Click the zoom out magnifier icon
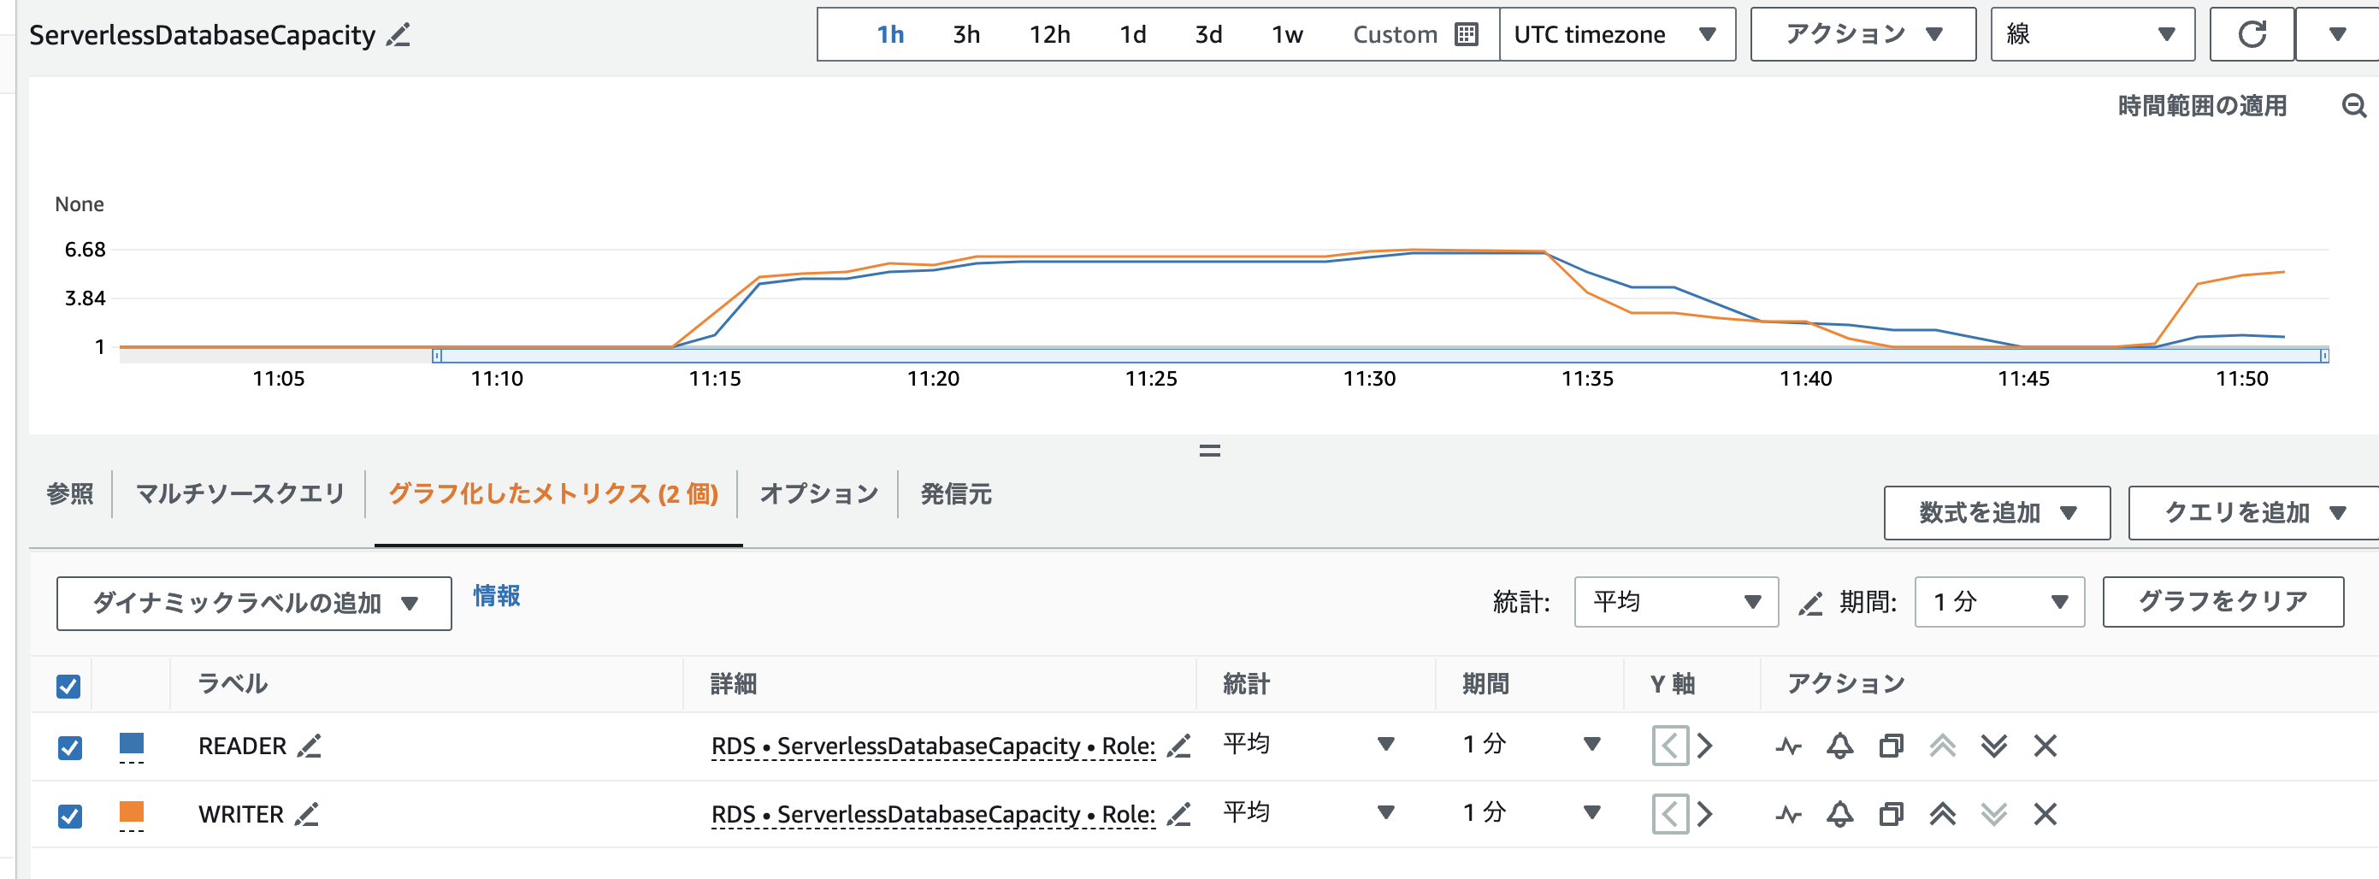2379x879 pixels. point(2353,106)
